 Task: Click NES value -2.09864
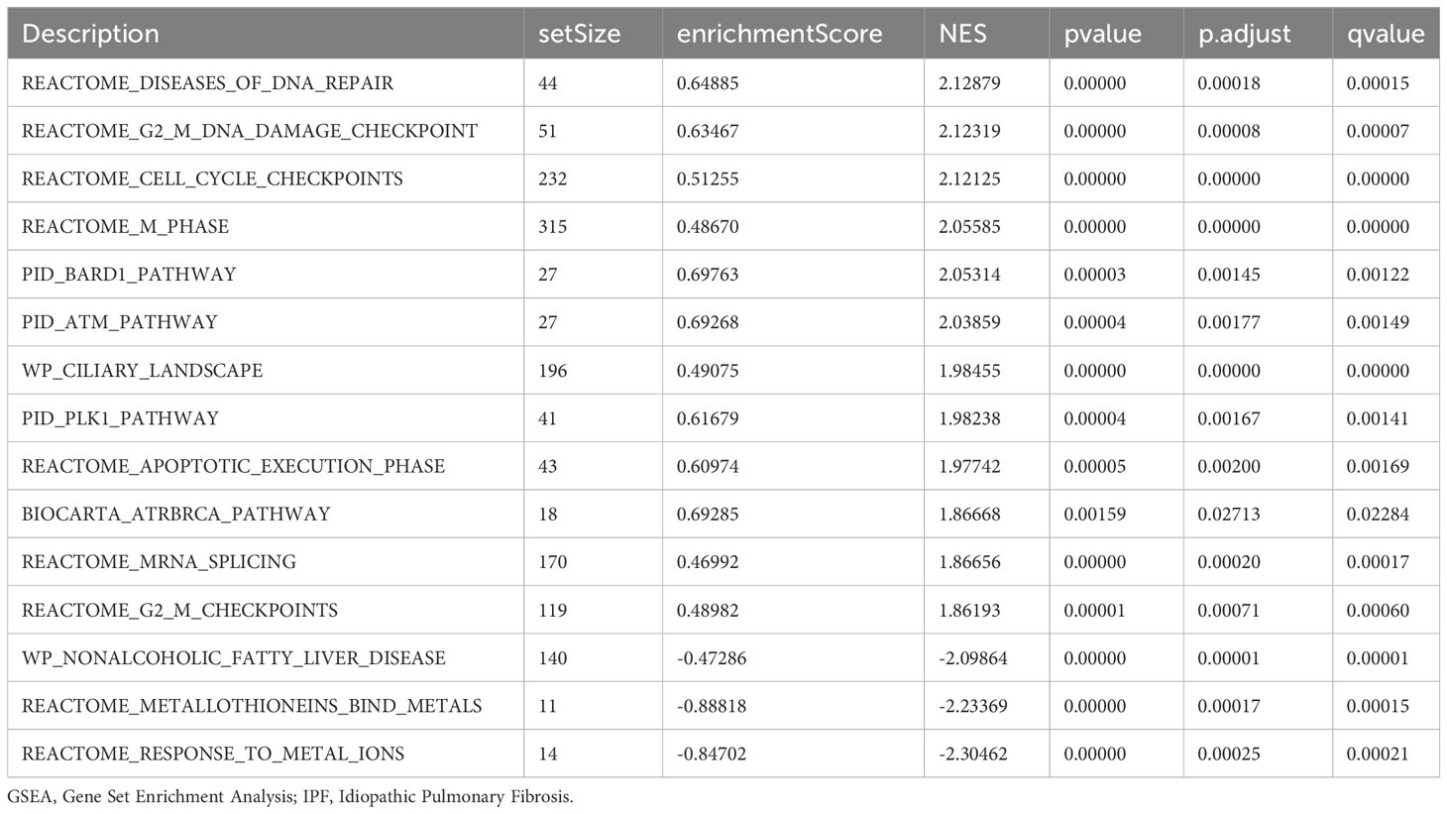pos(973,657)
